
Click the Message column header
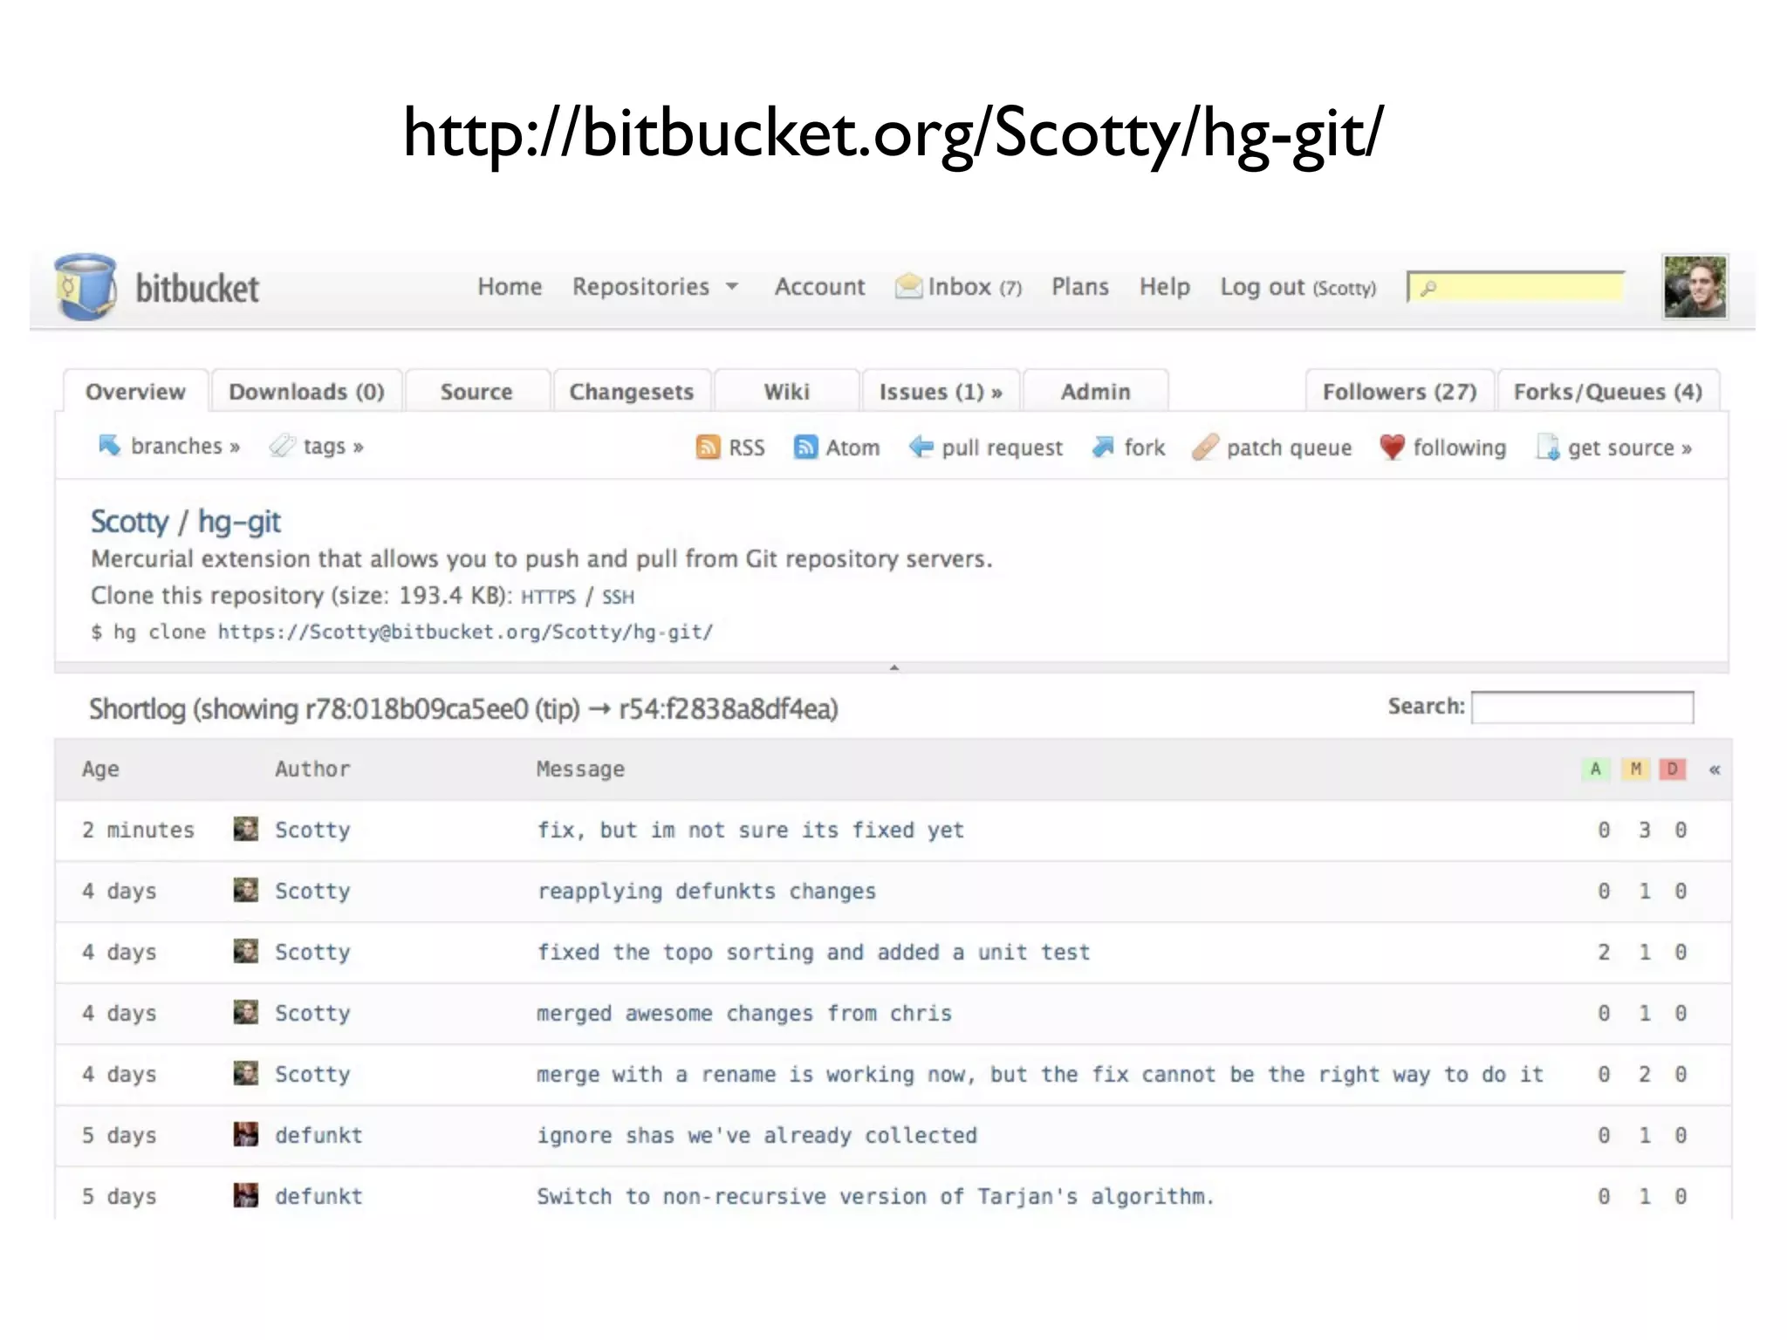click(580, 769)
